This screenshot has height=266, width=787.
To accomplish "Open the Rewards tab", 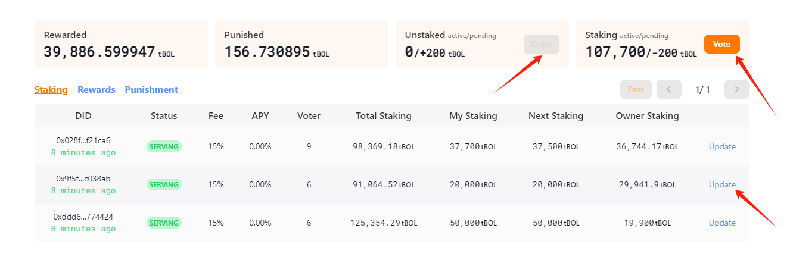I will point(96,90).
